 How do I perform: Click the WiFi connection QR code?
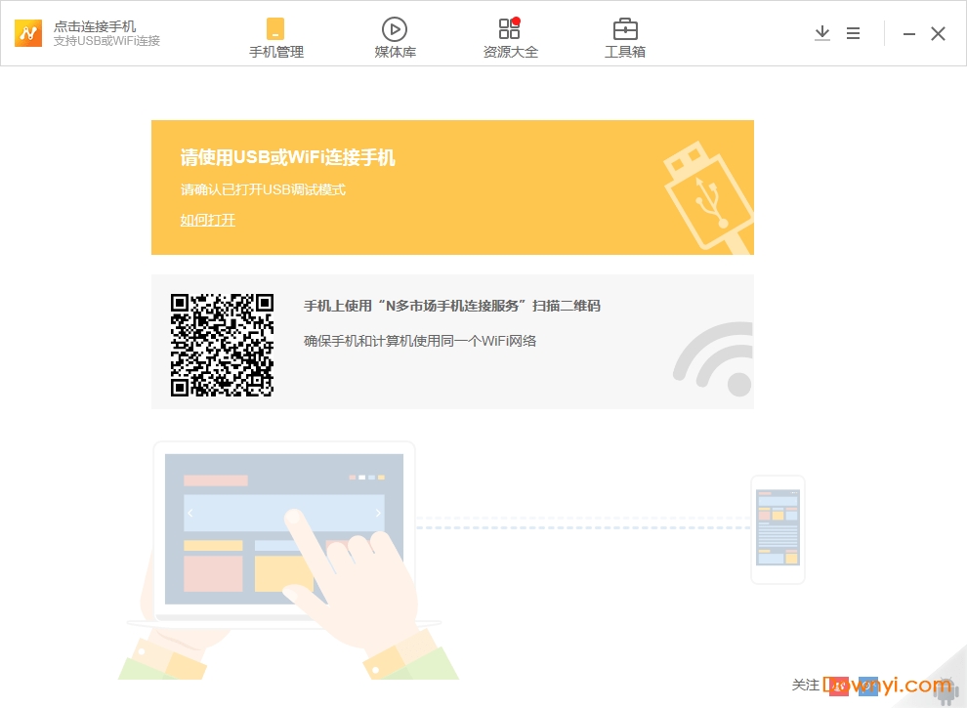pyautogui.click(x=222, y=345)
